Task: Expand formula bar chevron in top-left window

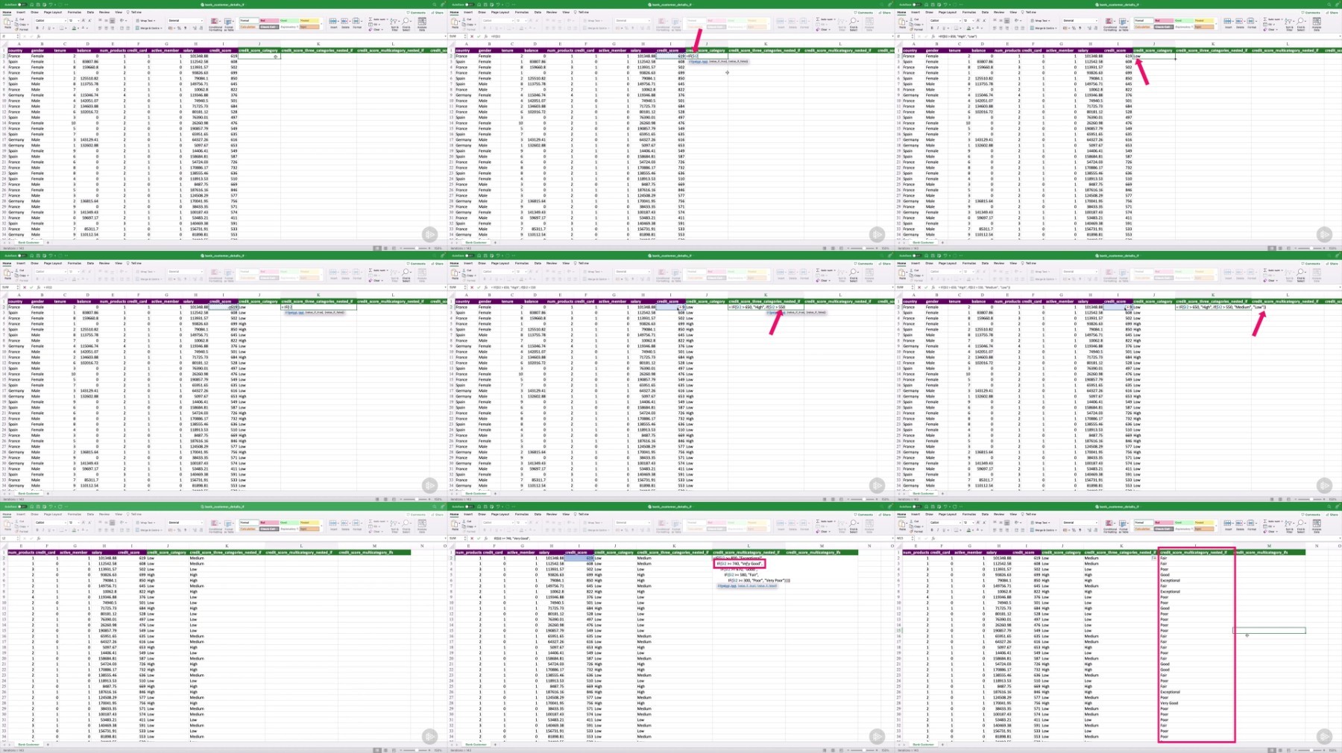Action: click(445, 36)
